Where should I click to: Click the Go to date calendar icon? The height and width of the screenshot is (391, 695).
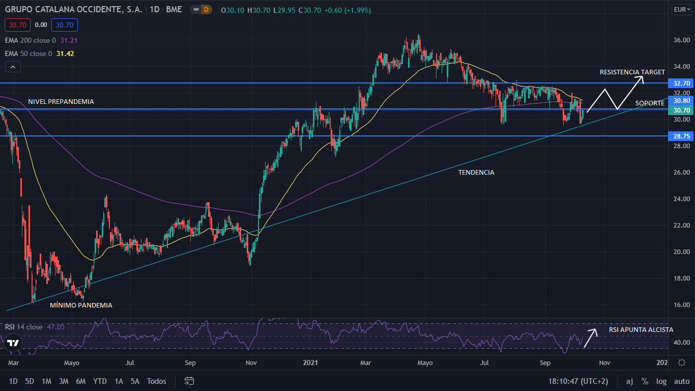coord(189,381)
